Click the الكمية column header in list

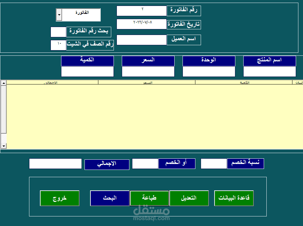pos(244,82)
